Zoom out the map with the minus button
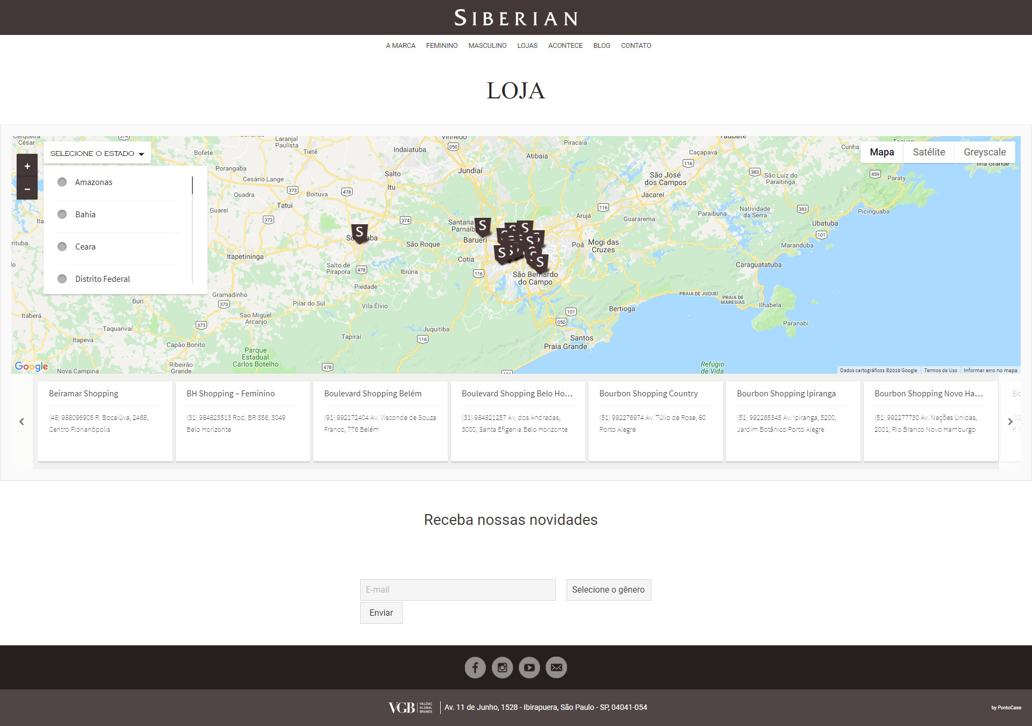Screen dimensions: 1032x726 [27, 189]
